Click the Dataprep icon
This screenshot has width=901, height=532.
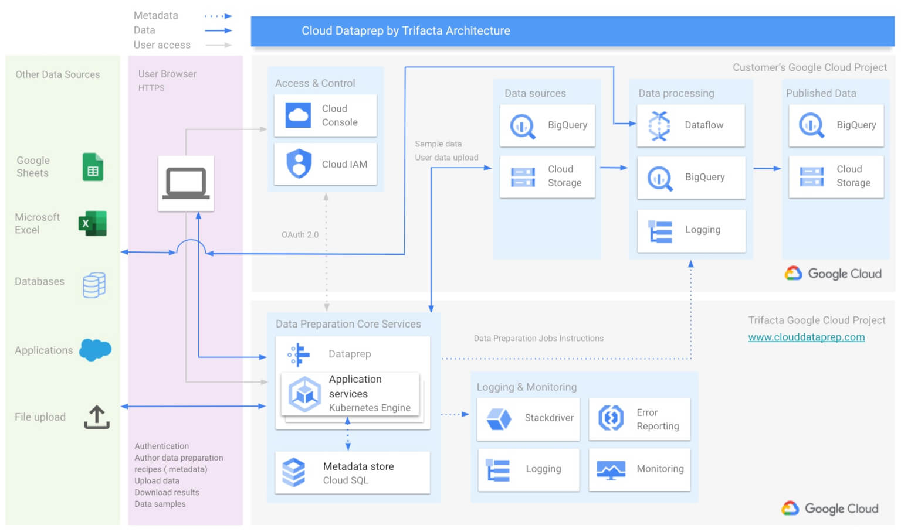pos(299,354)
